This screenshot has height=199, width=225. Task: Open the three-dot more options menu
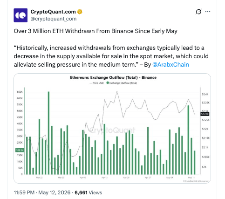tap(208, 12)
